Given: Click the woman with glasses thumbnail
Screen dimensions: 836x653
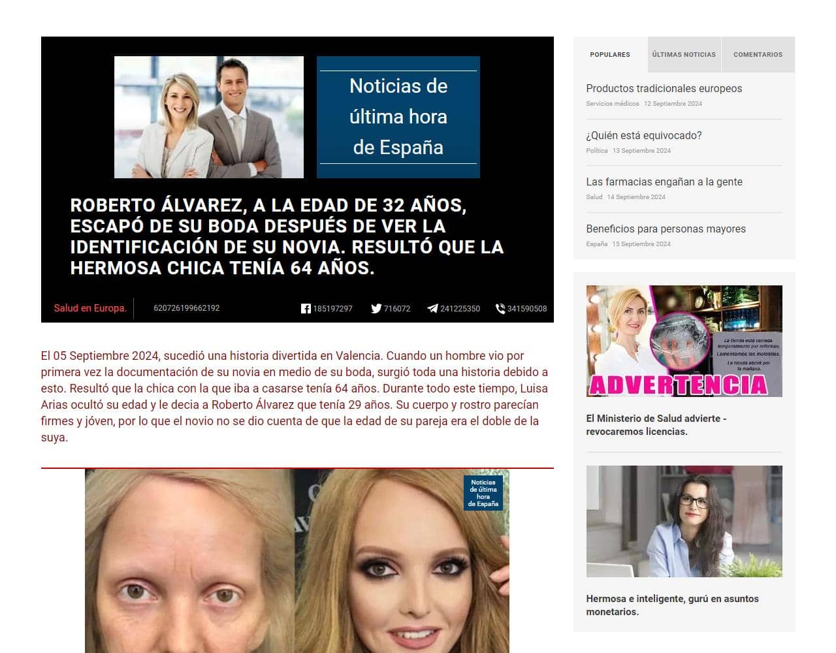Looking at the screenshot, I should [x=684, y=521].
